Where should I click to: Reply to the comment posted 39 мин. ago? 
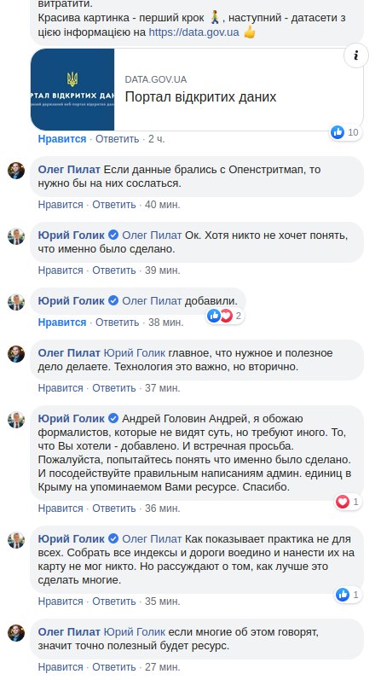click(114, 270)
